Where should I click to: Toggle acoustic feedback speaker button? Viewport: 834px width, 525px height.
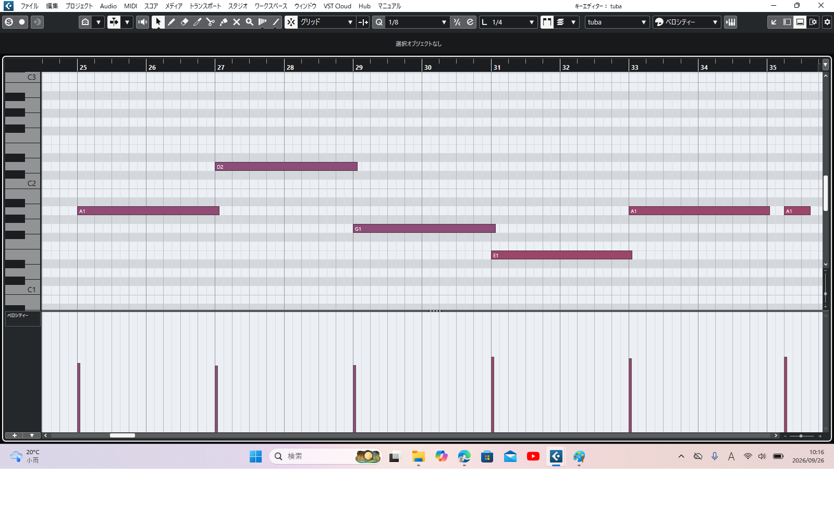(x=142, y=22)
